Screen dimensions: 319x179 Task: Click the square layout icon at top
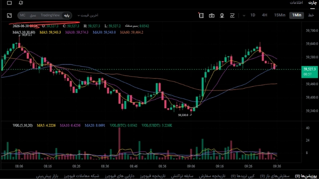tap(9, 3)
